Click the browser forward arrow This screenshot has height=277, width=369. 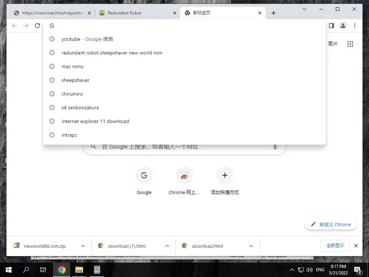tap(26, 26)
